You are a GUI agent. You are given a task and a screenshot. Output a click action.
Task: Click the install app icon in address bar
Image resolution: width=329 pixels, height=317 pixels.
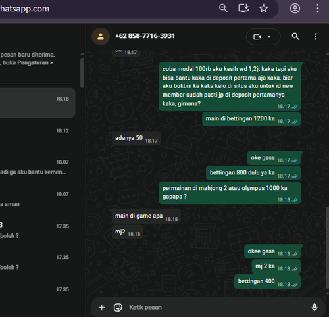(243, 9)
